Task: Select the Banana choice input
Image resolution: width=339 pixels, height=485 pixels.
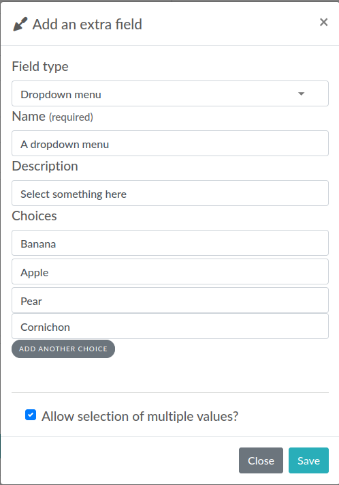Action: pos(170,243)
